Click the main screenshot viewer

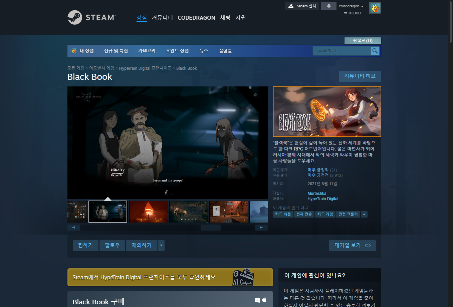(x=168, y=143)
